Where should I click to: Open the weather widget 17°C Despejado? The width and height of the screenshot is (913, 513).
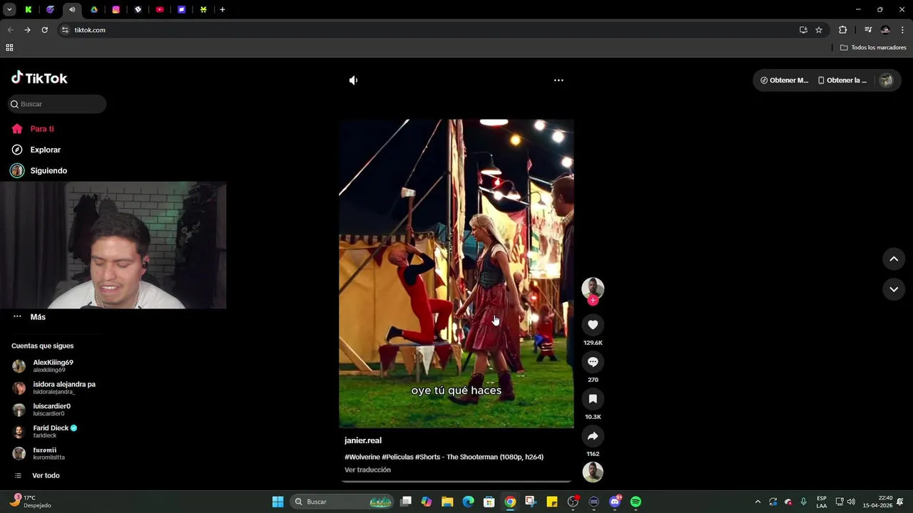click(30, 502)
